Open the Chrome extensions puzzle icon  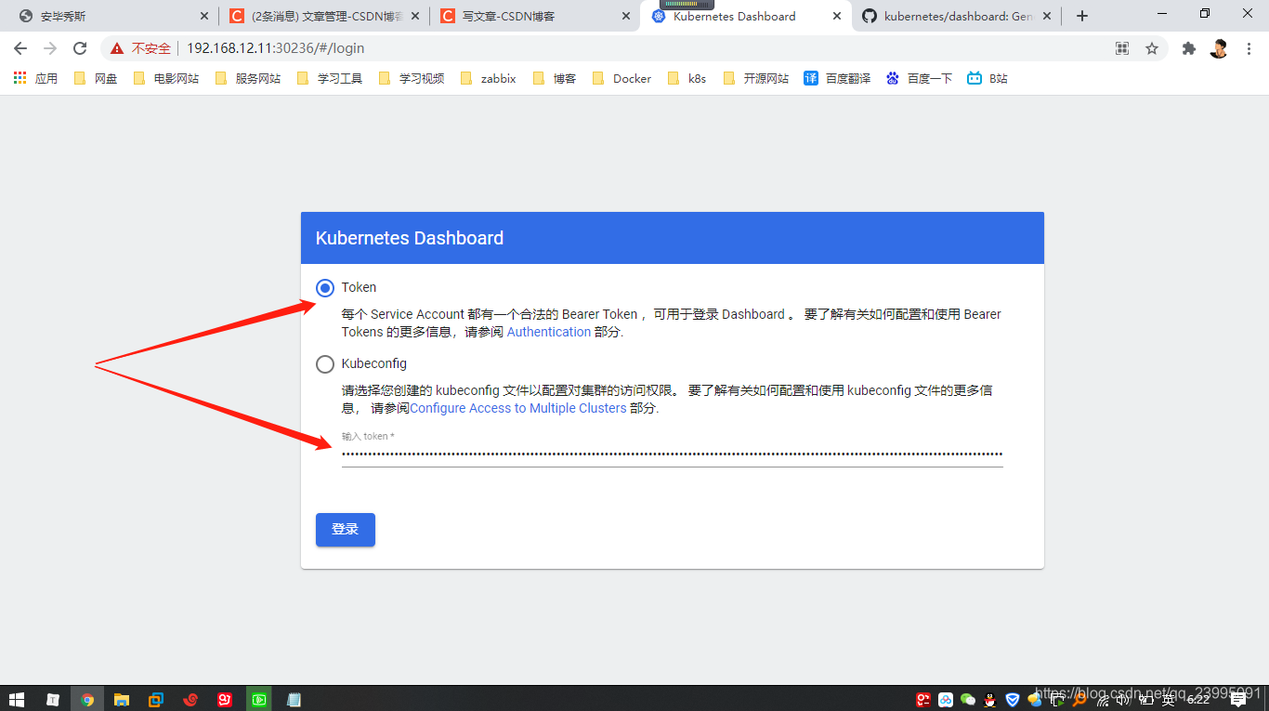1189,48
